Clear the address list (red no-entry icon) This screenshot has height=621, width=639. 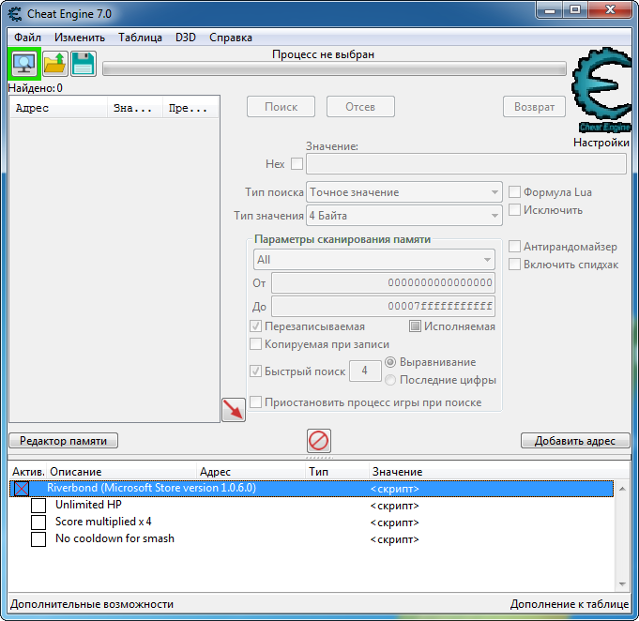tap(319, 441)
